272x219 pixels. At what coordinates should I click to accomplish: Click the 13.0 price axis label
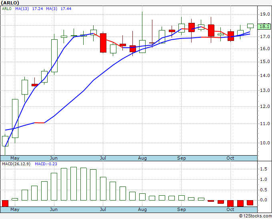265,90
